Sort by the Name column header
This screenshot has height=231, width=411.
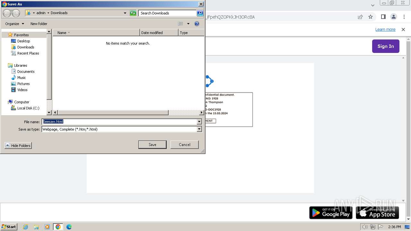(x=96, y=33)
